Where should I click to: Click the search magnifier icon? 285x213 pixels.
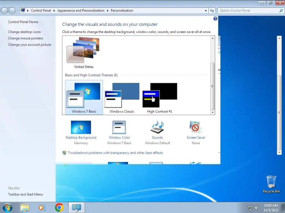tap(281, 11)
